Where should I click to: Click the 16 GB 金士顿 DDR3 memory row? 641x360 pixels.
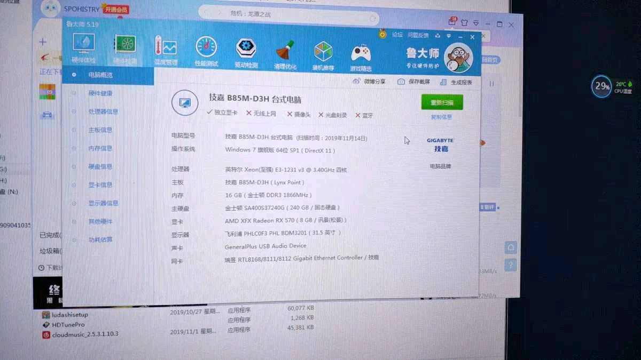pos(268,195)
